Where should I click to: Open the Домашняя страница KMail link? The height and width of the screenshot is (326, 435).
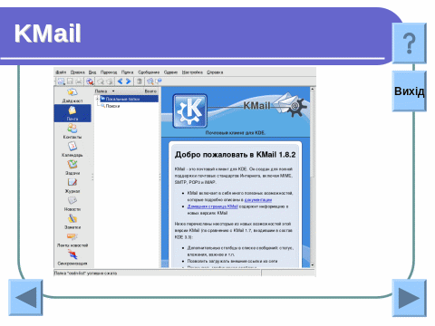(x=213, y=206)
